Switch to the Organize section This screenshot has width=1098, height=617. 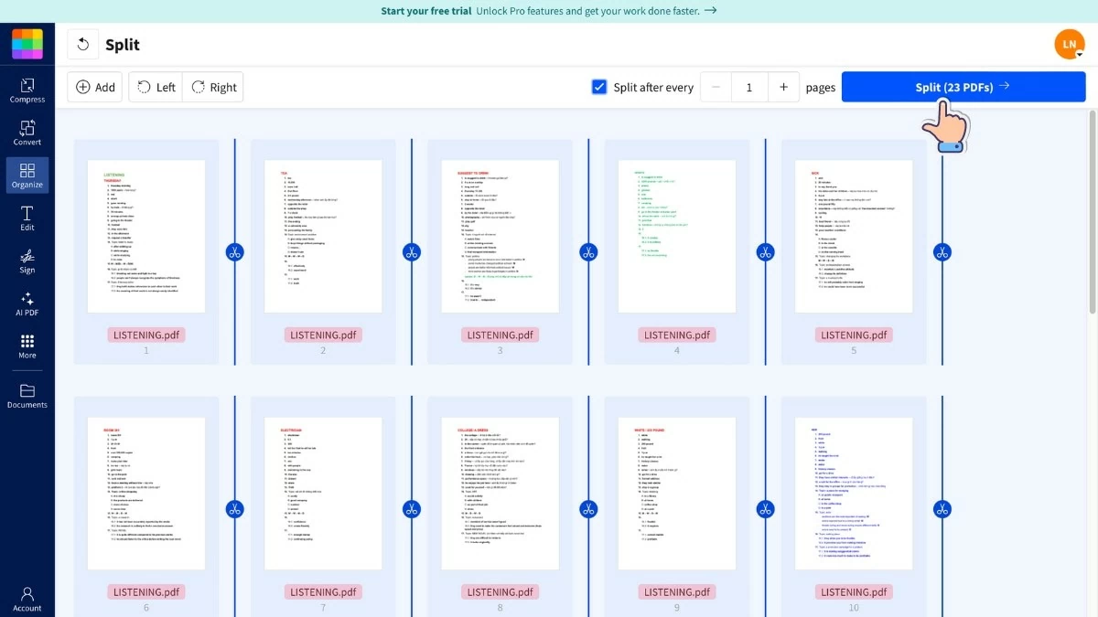pos(27,175)
